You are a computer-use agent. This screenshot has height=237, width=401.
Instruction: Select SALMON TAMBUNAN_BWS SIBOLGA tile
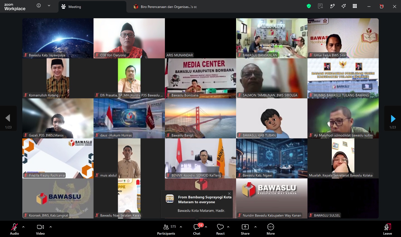[272, 78]
